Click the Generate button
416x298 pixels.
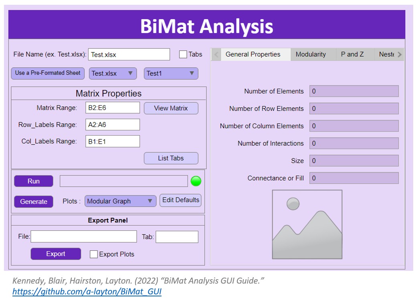(x=34, y=202)
